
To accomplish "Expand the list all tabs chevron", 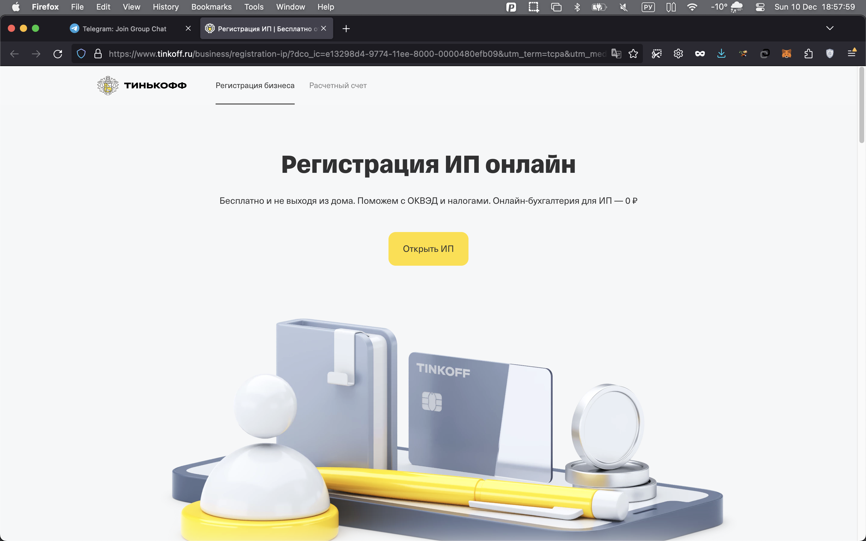I will 830,28.
